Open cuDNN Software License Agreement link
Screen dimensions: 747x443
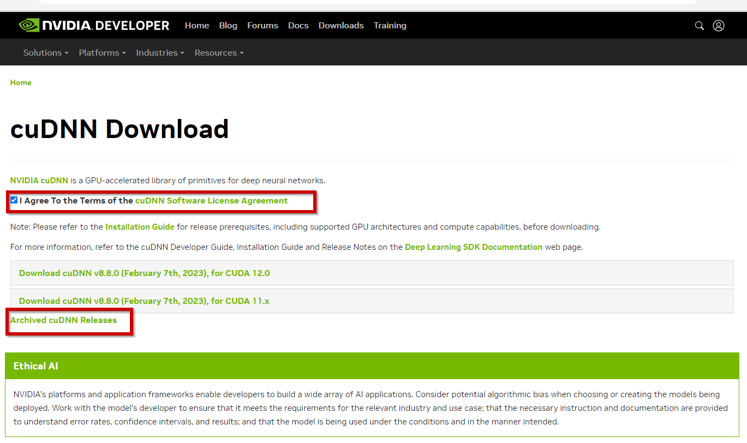pyautogui.click(x=211, y=200)
